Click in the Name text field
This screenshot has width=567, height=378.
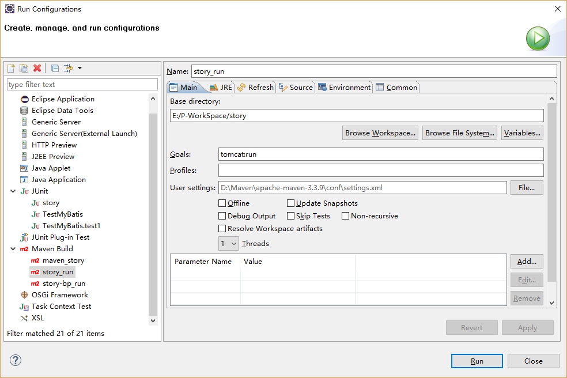(x=374, y=71)
